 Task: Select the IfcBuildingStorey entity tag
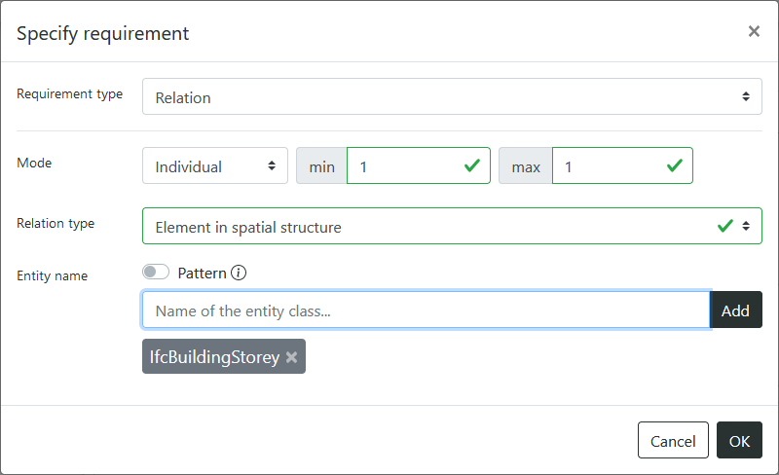coord(213,357)
